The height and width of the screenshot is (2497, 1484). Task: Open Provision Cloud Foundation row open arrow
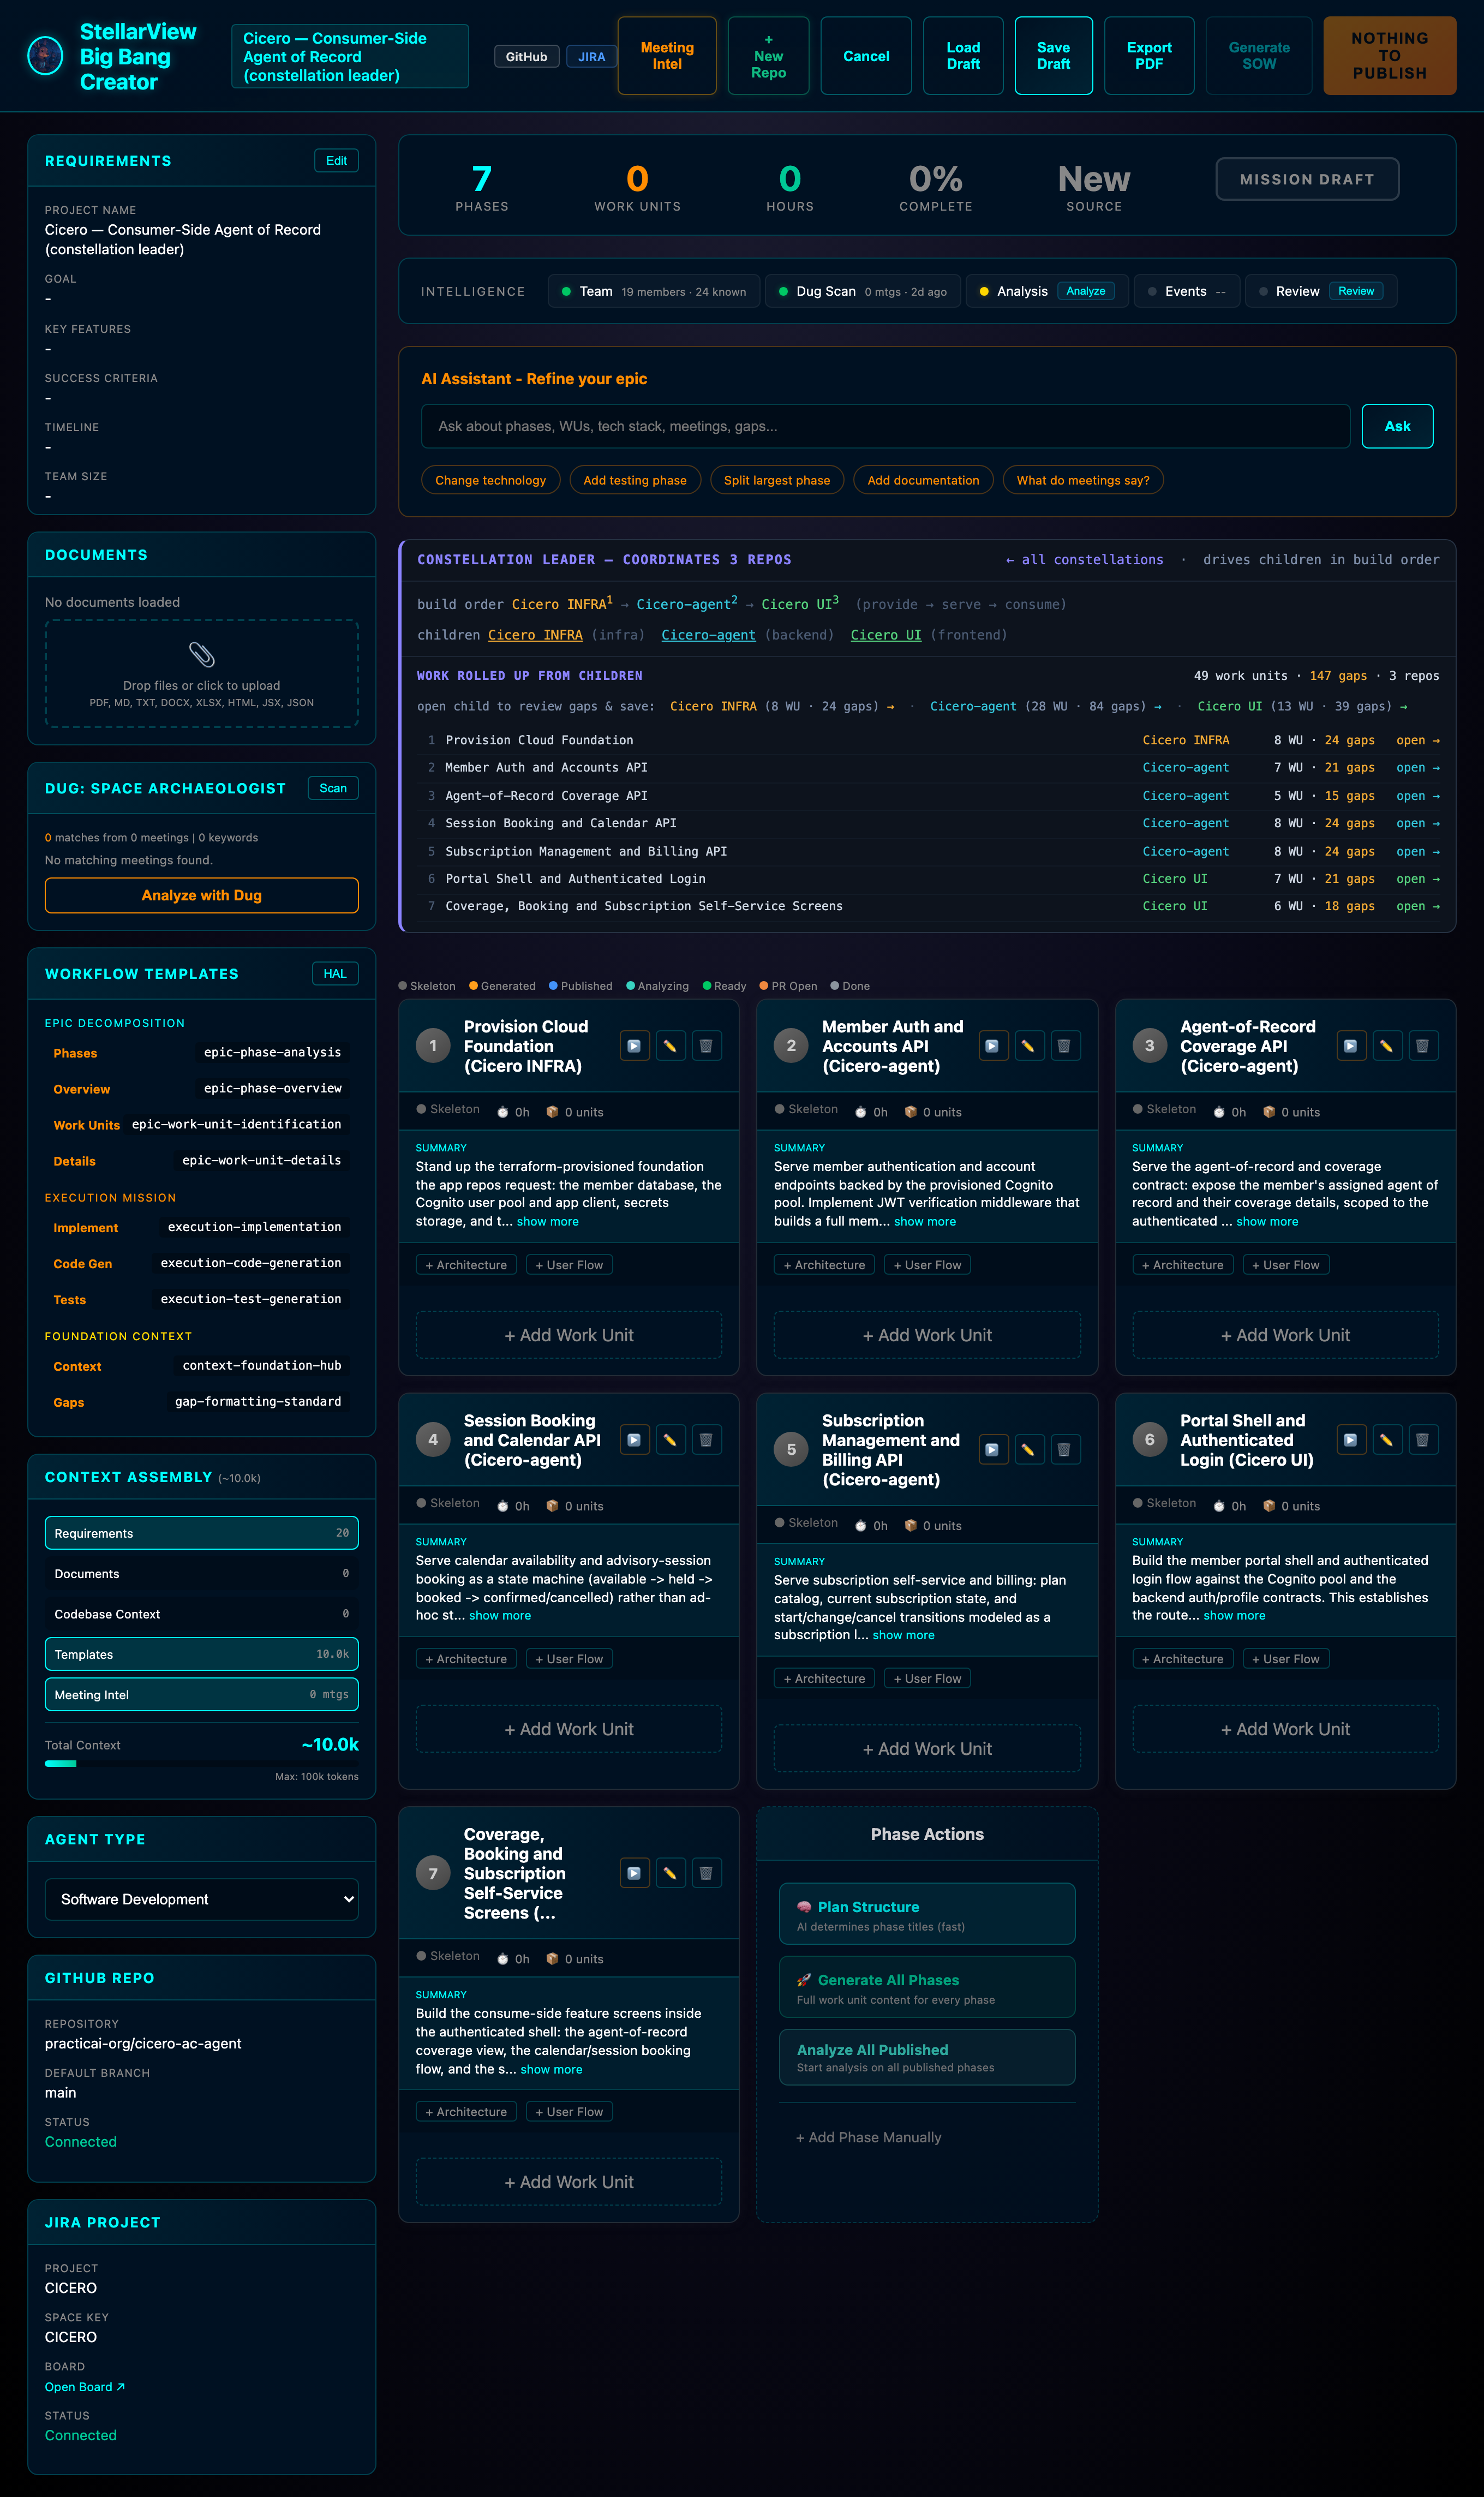click(1418, 741)
